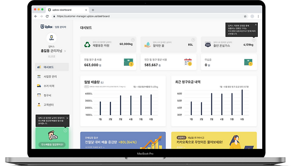Click the cloud icon on 줄인 온실가스 card
The width and height of the screenshot is (291, 166).
click(208, 45)
